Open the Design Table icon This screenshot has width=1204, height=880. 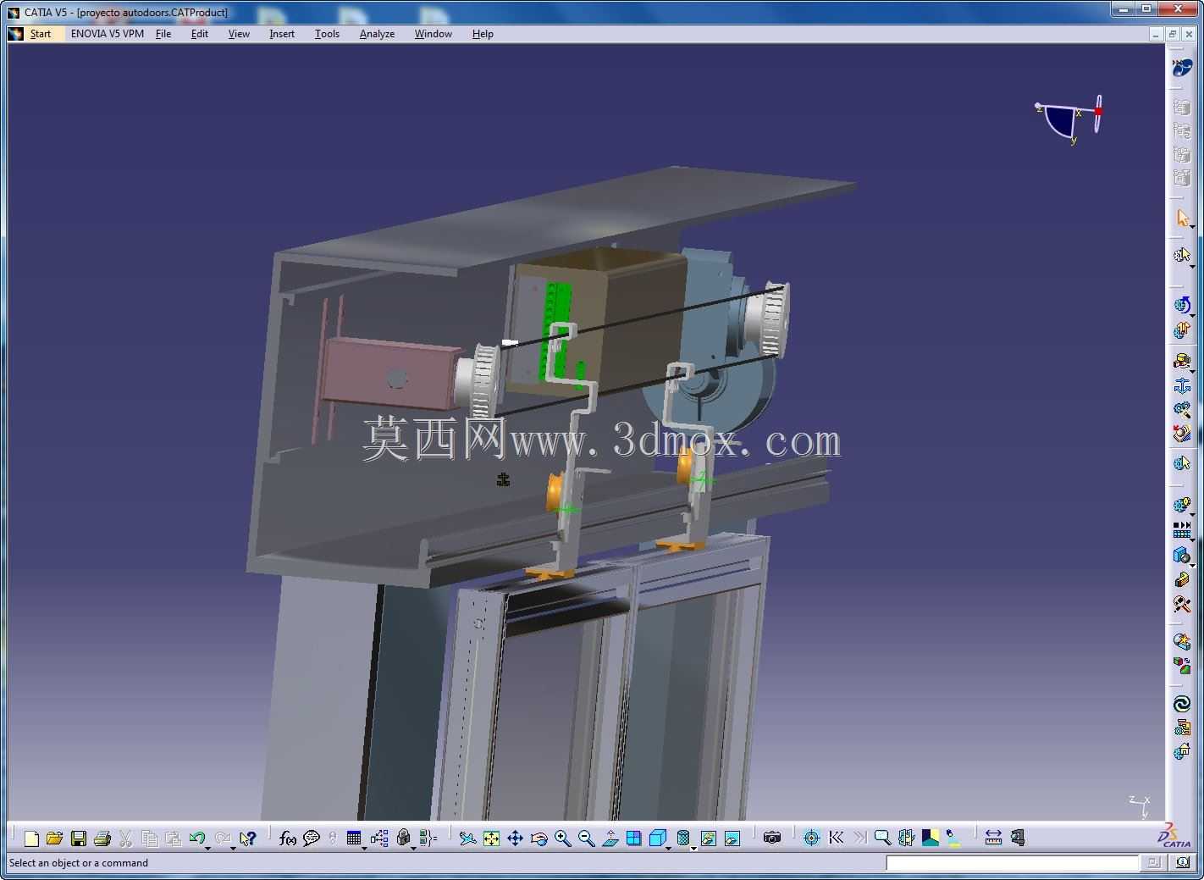coord(354,838)
